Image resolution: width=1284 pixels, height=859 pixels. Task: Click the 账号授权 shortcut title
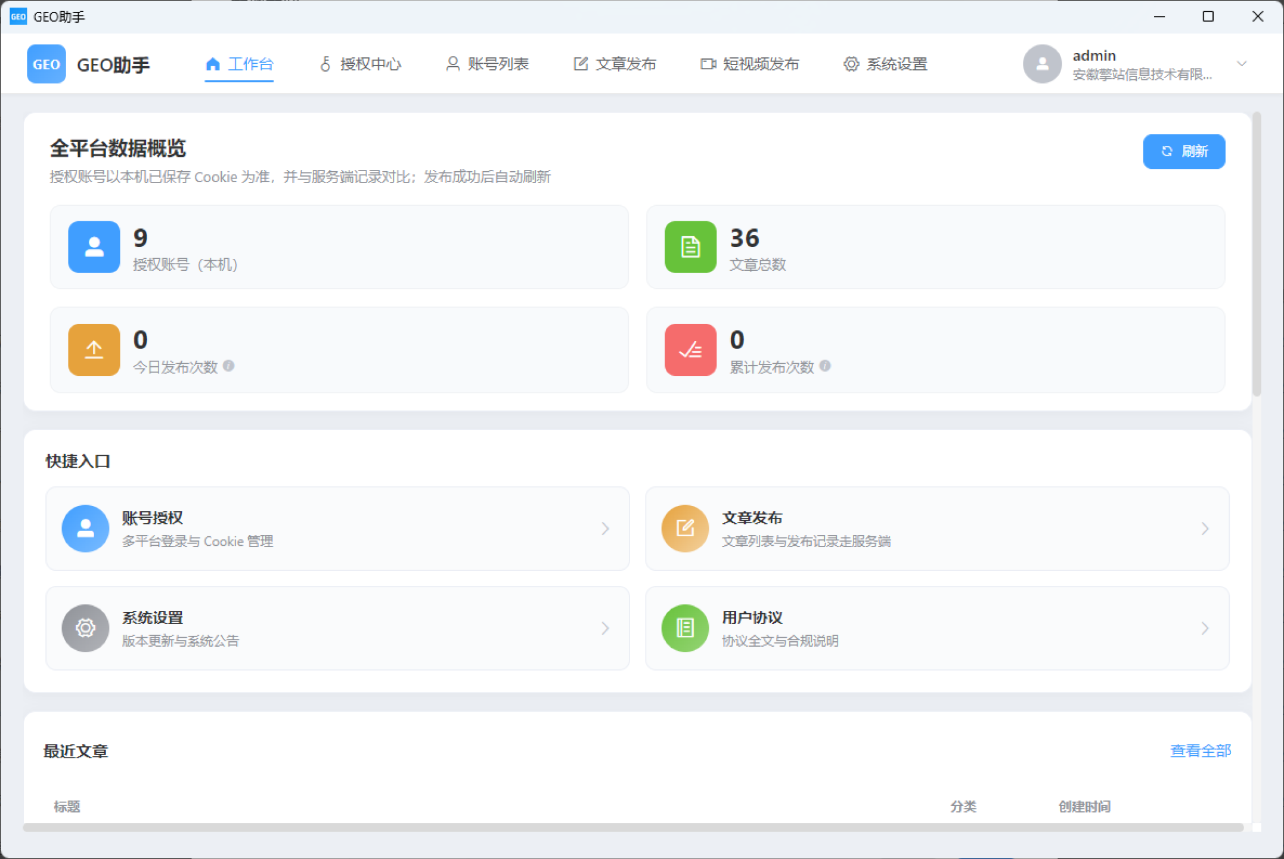point(152,518)
